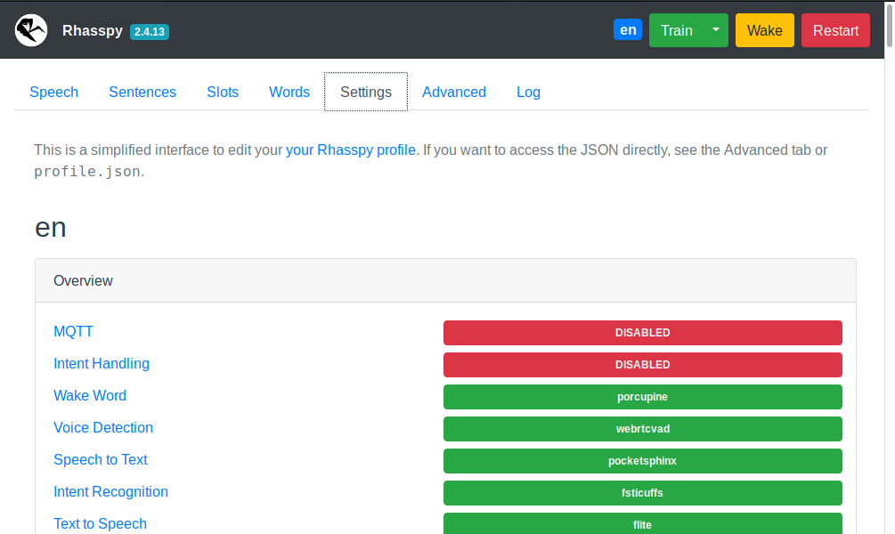Viewport: 895px width, 534px height.
Task: Jump to Intent Handling settings link
Action: [102, 363]
